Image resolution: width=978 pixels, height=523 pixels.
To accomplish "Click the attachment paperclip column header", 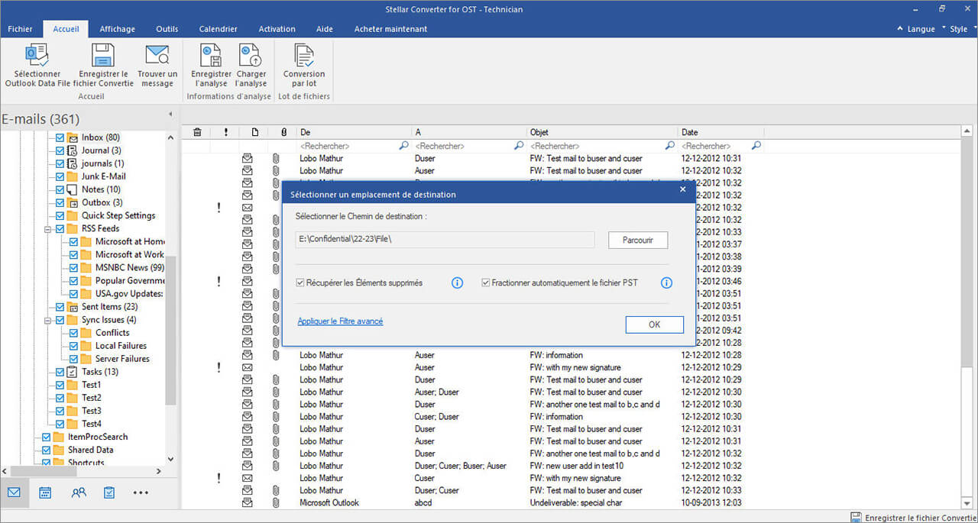I will (283, 132).
